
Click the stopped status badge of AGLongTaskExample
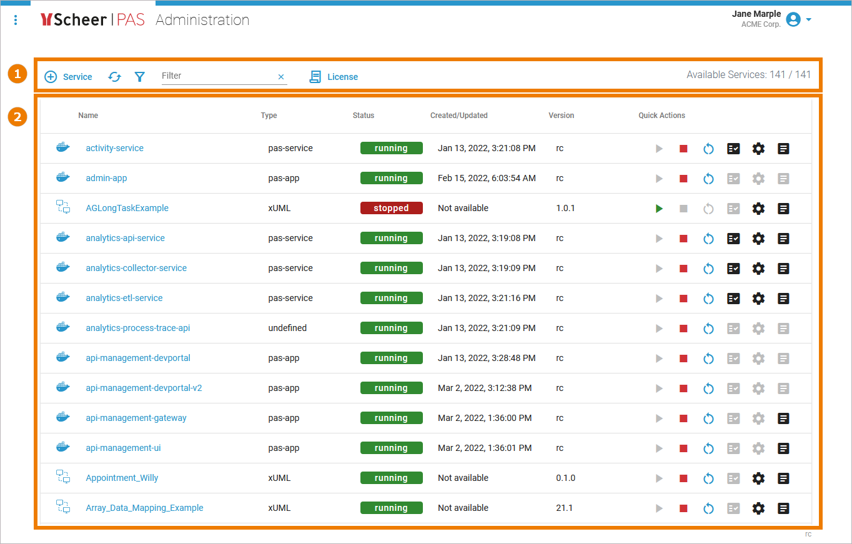391,208
